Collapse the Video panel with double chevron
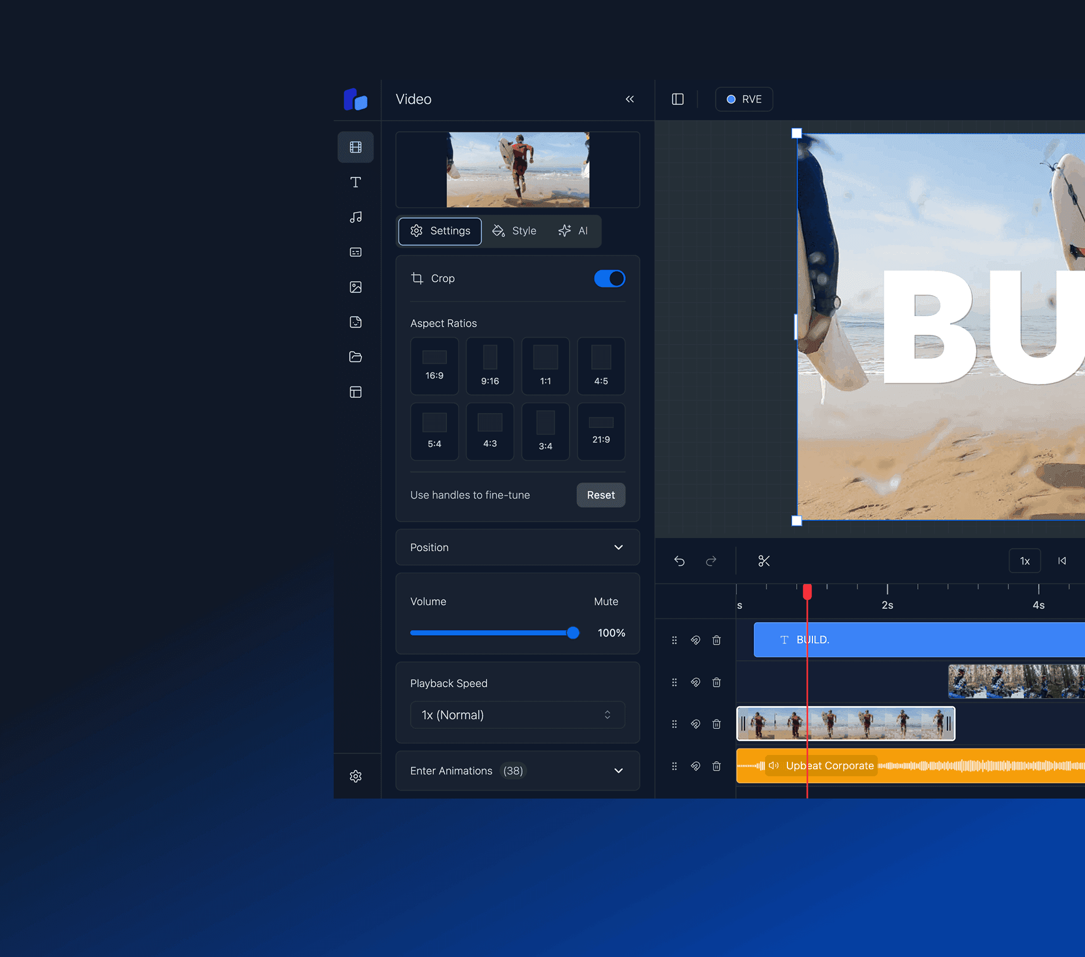The height and width of the screenshot is (957, 1085). [x=630, y=99]
